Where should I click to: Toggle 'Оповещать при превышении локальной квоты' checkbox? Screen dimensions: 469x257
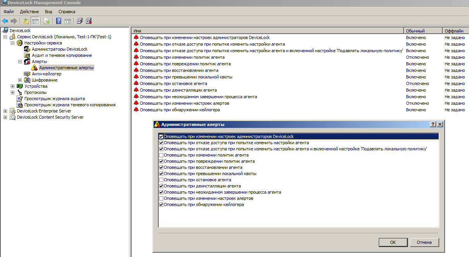click(x=161, y=174)
